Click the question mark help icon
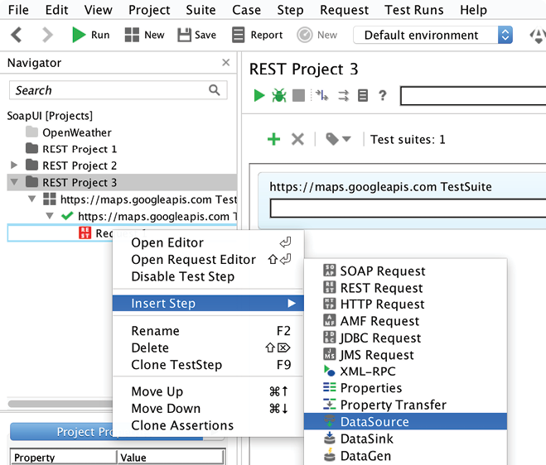Viewport: 546px width, 465px height. click(382, 95)
